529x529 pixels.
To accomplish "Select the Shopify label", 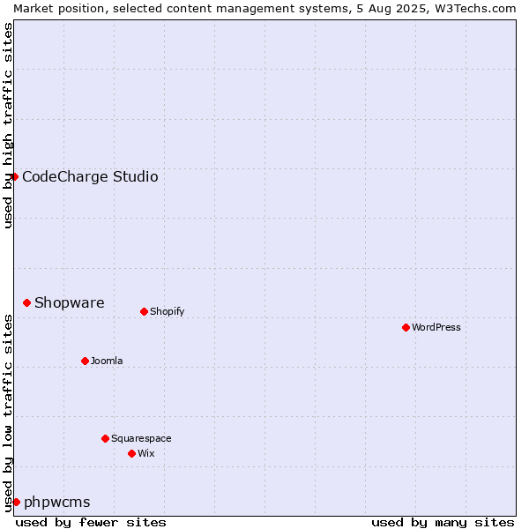I will click(x=167, y=312).
